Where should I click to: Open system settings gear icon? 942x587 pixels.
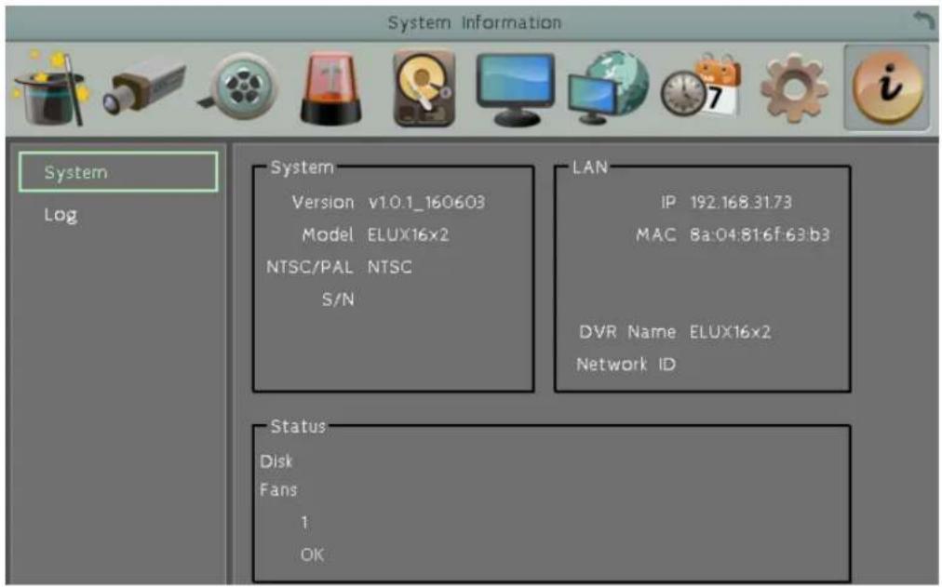click(794, 88)
